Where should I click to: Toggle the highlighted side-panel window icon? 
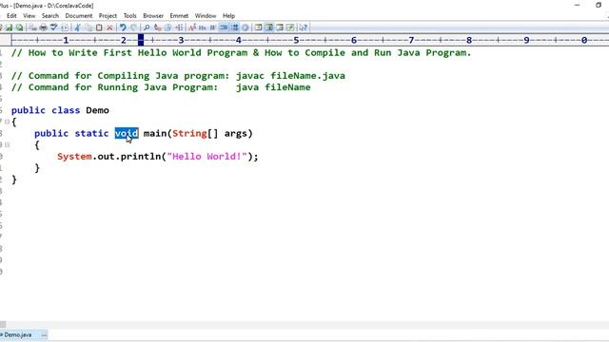click(268, 28)
